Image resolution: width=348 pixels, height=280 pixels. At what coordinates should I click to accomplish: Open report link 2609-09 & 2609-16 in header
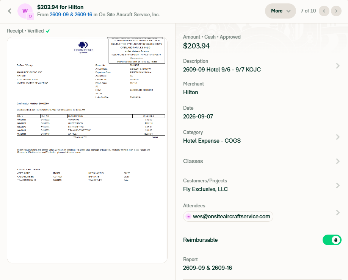[71, 15]
